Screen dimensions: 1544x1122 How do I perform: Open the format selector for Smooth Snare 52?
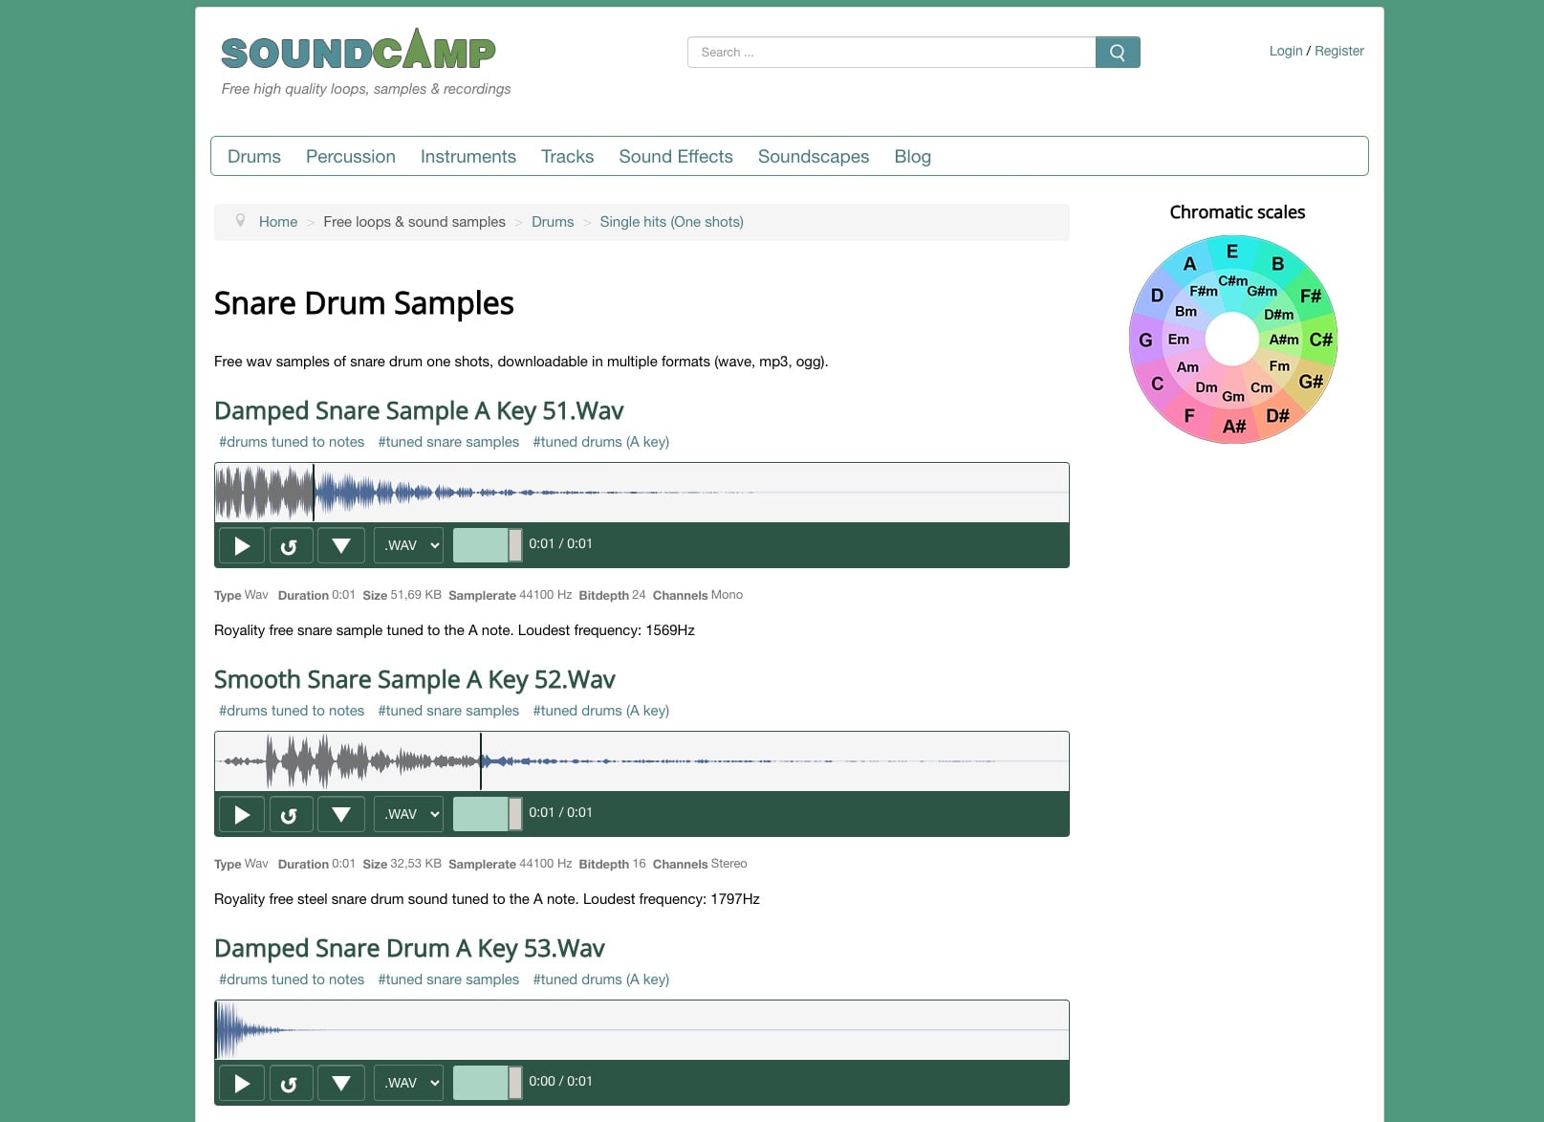pyautogui.click(x=408, y=813)
